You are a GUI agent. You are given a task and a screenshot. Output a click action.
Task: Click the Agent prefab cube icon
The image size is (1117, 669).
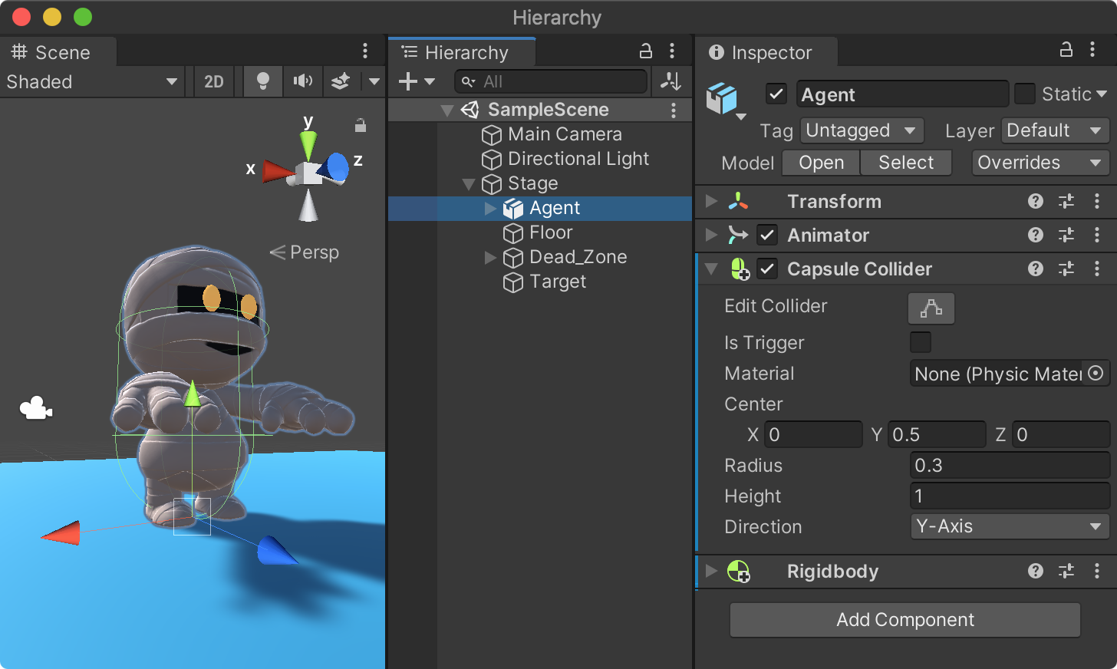point(722,99)
